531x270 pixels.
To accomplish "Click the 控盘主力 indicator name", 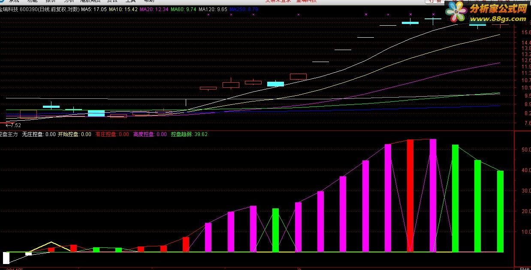I will [9, 134].
